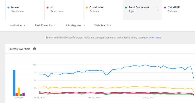Click the green Zend Framework color dot
This screenshot has width=195, height=103.
(x=126, y=8)
